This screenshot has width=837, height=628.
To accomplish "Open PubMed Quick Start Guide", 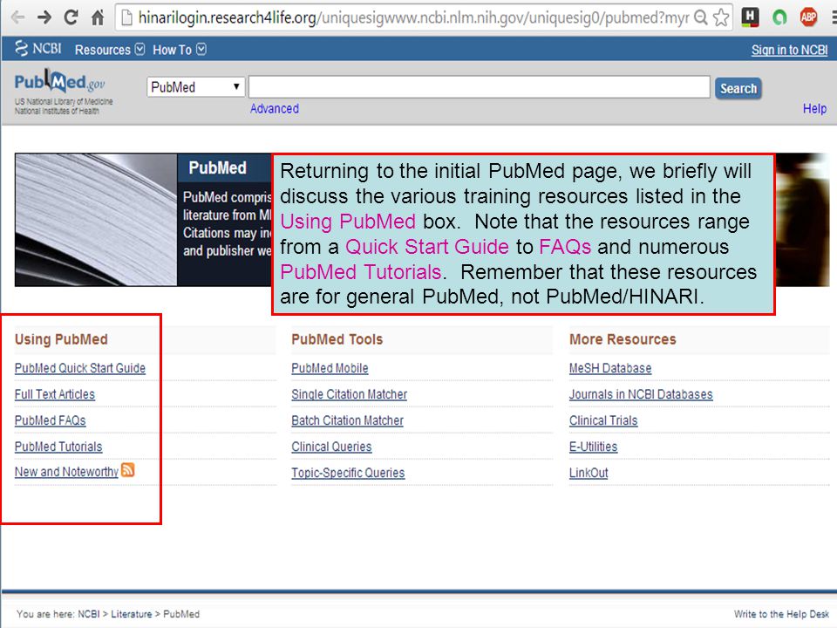I will 80,368.
